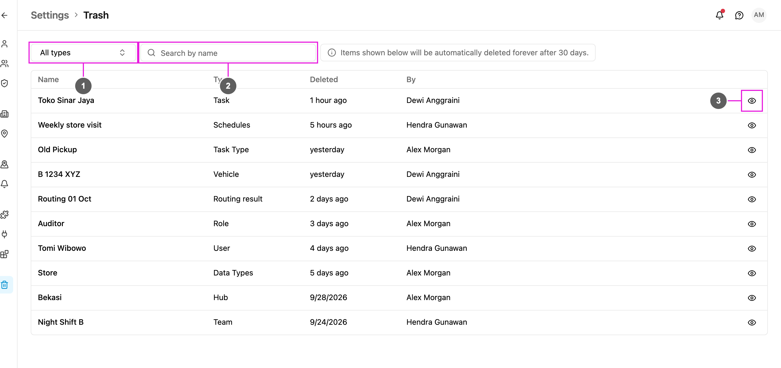Click the Data Types type cell
781x368 pixels.
point(233,273)
